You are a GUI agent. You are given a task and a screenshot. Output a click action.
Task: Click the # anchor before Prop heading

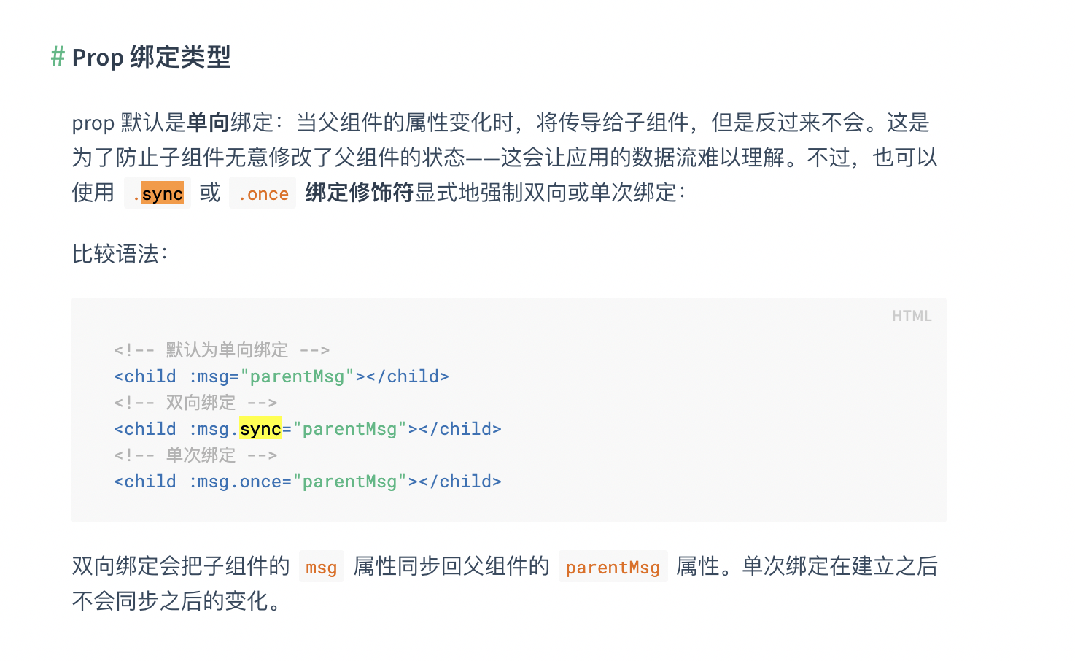[x=58, y=56]
